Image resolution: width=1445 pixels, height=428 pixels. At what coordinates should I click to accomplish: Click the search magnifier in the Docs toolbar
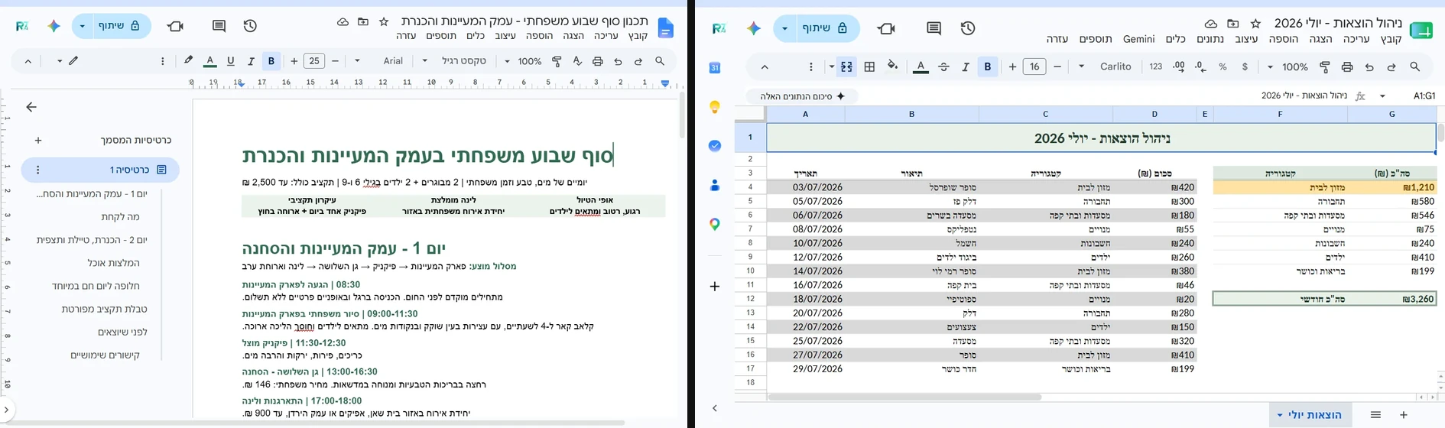[x=660, y=61]
